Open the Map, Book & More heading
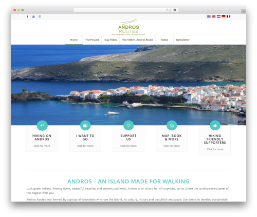The width and height of the screenshot is (257, 217). [x=172, y=137]
